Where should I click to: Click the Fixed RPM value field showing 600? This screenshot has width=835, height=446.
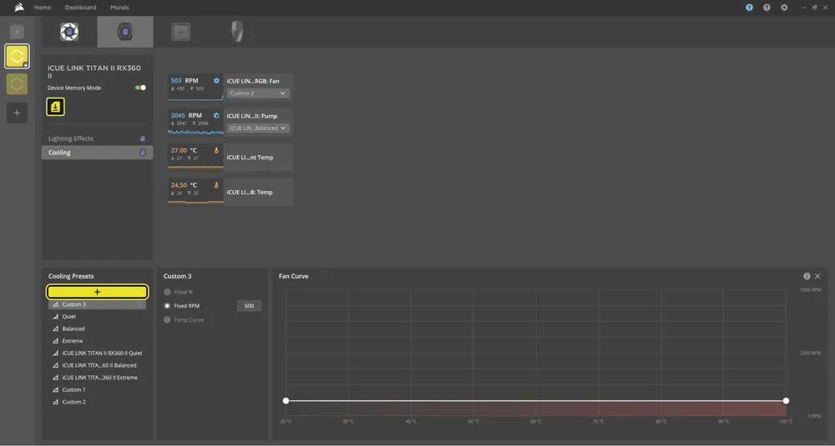click(x=249, y=306)
